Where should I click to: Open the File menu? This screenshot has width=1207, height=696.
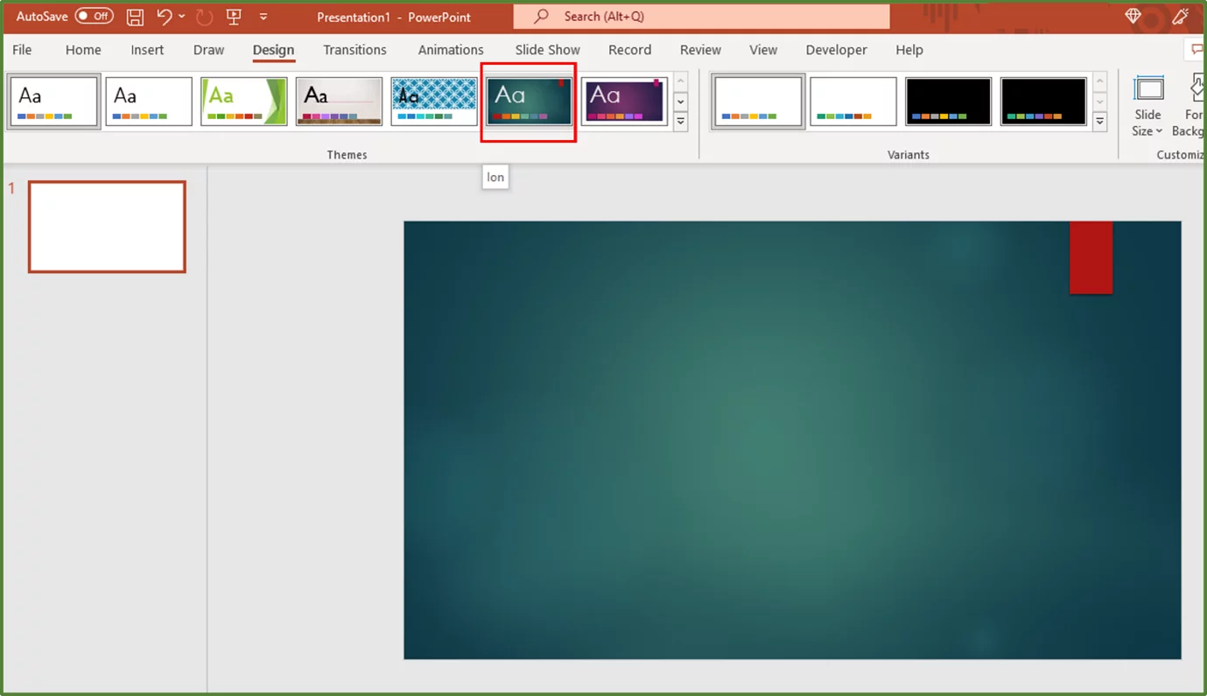click(x=21, y=50)
